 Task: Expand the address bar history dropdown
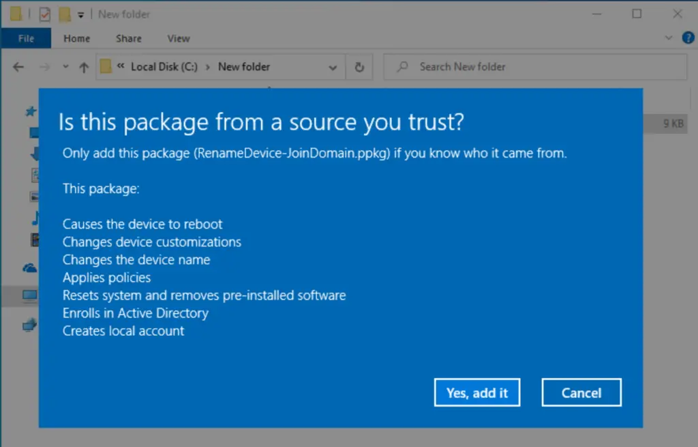point(333,67)
